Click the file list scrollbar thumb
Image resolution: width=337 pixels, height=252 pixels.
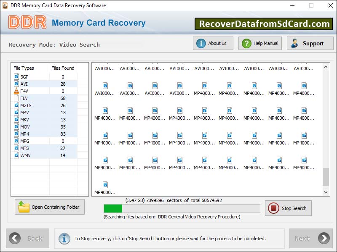(x=326, y=177)
